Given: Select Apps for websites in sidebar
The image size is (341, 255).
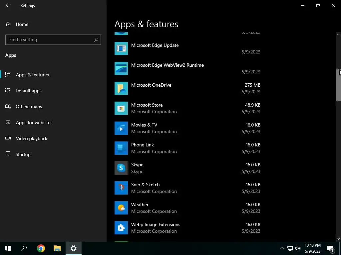Looking at the screenshot, I should coord(53,123).
